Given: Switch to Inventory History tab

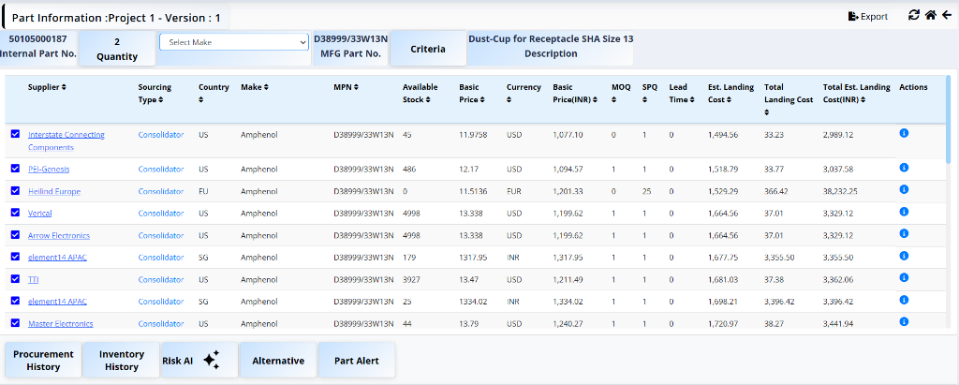Looking at the screenshot, I should click(x=122, y=360).
